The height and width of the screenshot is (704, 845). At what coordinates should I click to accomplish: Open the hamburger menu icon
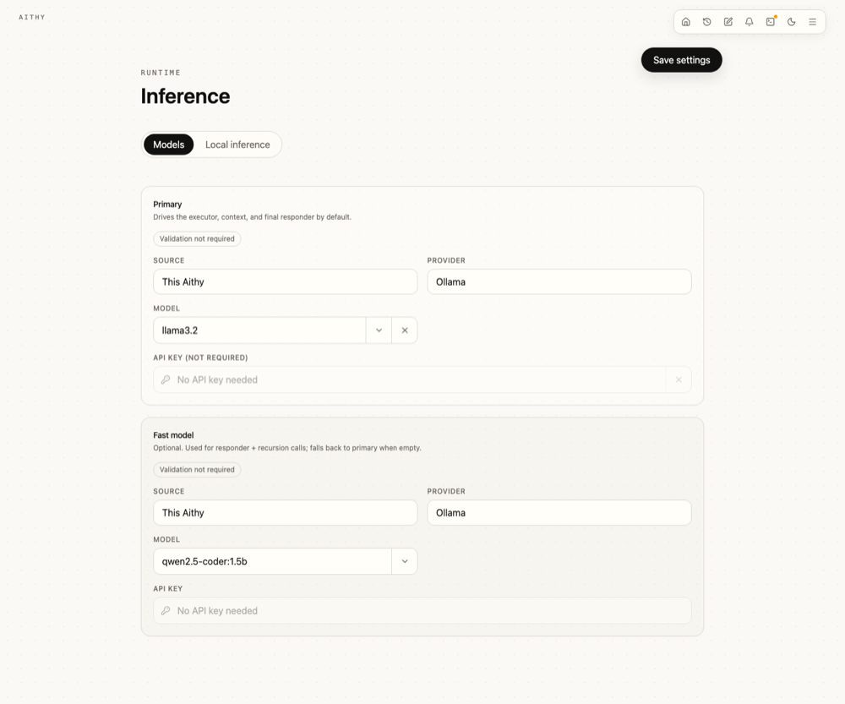tap(812, 22)
